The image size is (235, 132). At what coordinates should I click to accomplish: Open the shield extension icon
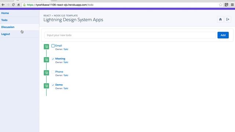point(226,5)
